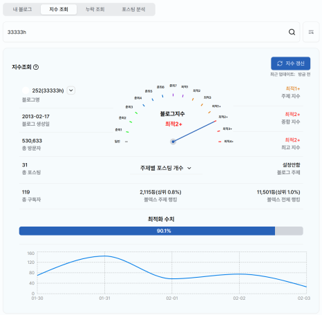Open the 포스팅 분석 tab
This screenshot has width=322, height=315.
(x=133, y=10)
